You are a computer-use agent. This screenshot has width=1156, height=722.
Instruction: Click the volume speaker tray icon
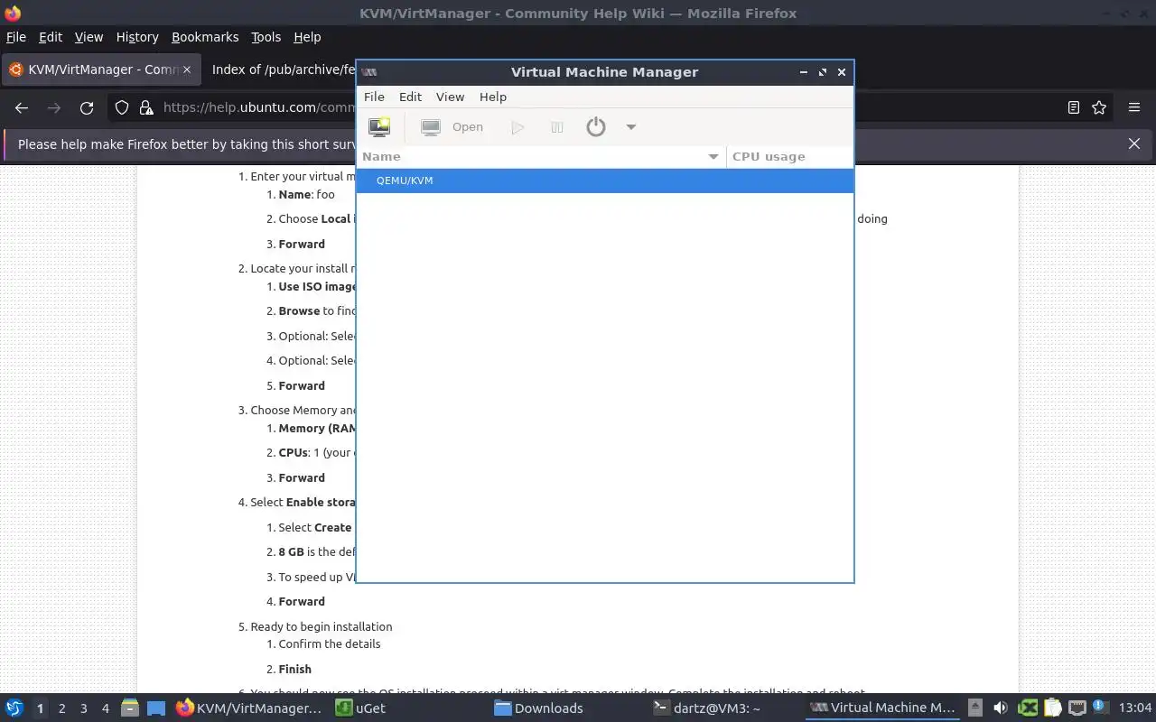pyautogui.click(x=1001, y=708)
